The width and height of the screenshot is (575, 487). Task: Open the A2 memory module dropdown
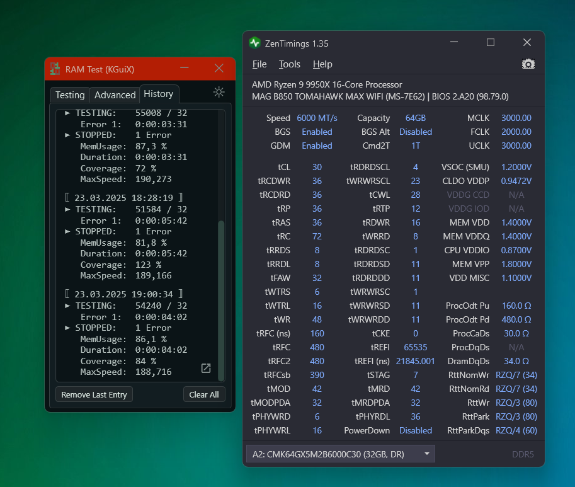[426, 453]
